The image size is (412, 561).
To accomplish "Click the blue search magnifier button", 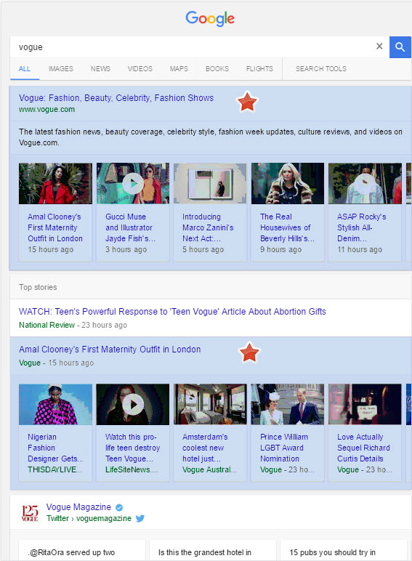I will pyautogui.click(x=400, y=47).
